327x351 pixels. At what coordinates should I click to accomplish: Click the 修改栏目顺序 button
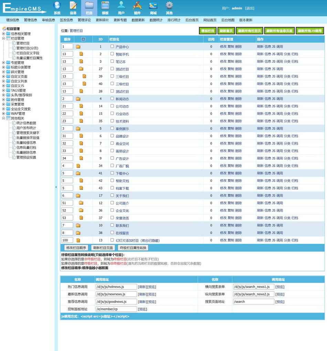76,248
